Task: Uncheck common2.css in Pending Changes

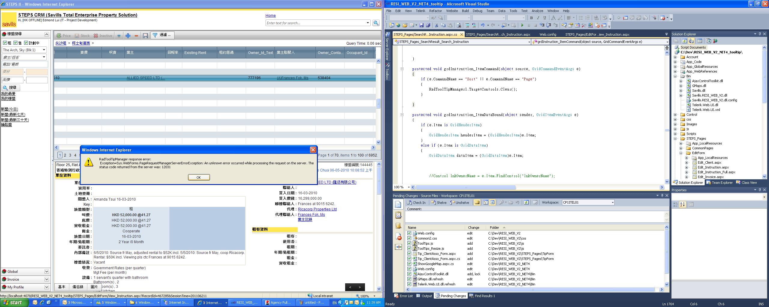Action: pos(409,238)
